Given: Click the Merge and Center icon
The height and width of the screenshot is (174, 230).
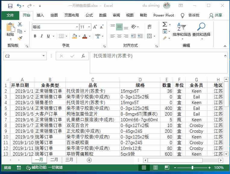Looking at the screenshot, I should pyautogui.click(x=150, y=36).
